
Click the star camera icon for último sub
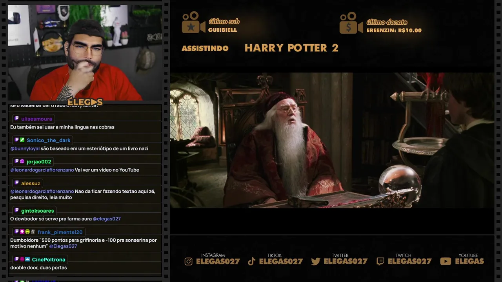(193, 22)
